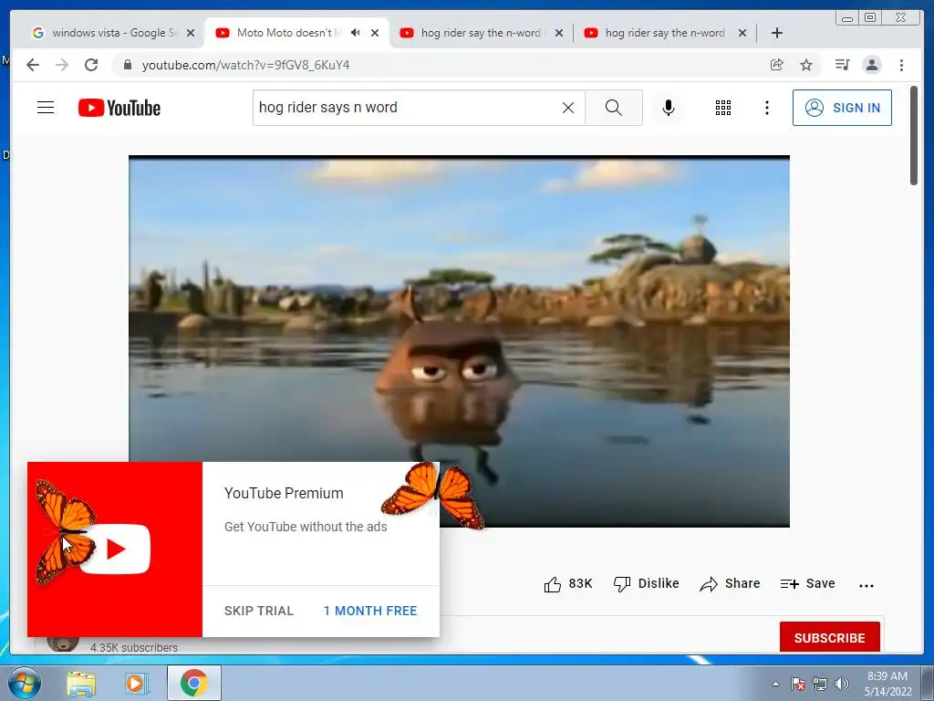Screen dimensions: 934x701
Task: Open the YouTube apps grid
Action: tap(723, 108)
